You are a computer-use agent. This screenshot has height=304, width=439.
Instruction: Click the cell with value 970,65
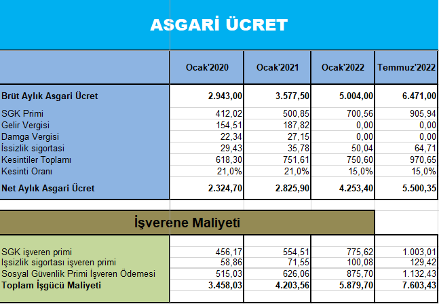tap(406, 159)
